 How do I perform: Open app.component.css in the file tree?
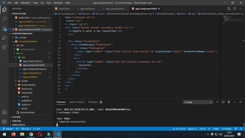coord(33,61)
